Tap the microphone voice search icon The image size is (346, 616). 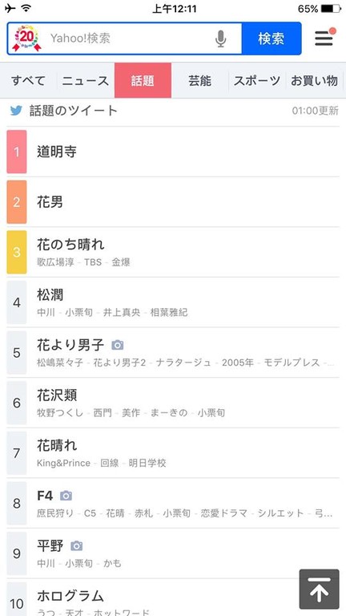221,38
